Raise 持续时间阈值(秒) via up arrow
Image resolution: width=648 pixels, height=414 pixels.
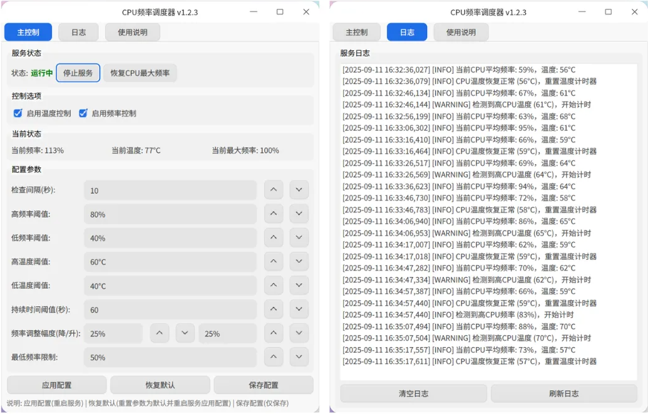click(x=274, y=309)
